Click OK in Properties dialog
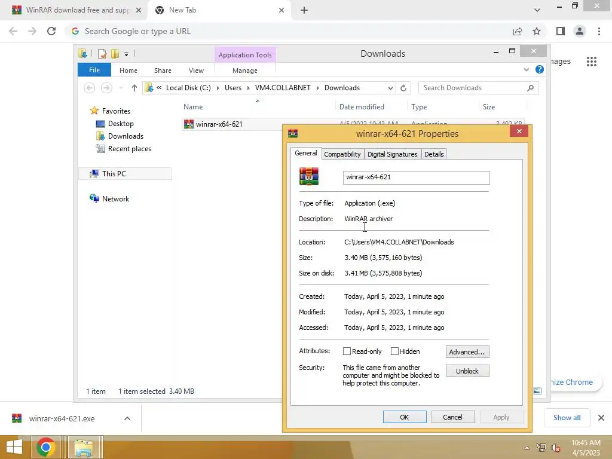The width and height of the screenshot is (612, 459). pos(405,417)
